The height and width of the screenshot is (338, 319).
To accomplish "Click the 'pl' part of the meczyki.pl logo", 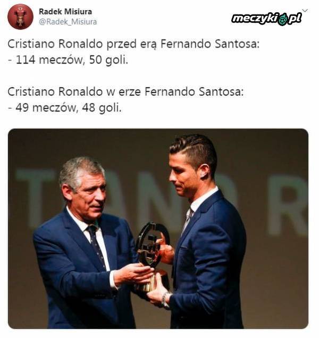I will tap(295, 19).
